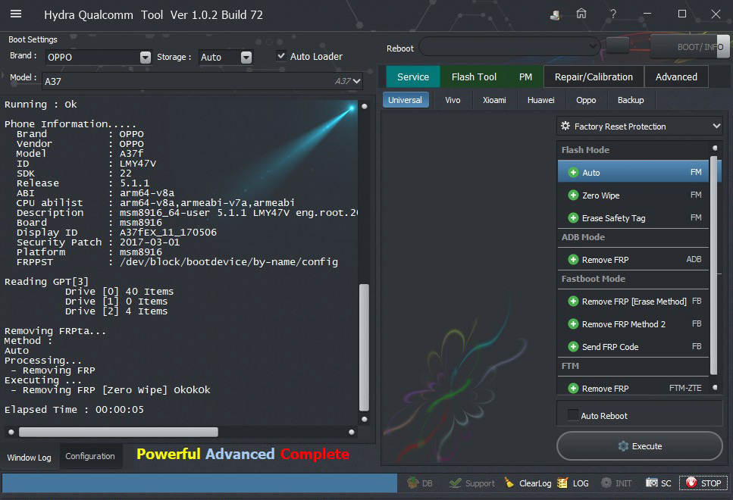733x500 pixels.
Task: Click plus icon of Send FRP Code
Action: tap(573, 347)
